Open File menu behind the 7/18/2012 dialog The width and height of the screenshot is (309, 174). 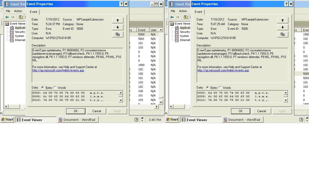[173, 11]
